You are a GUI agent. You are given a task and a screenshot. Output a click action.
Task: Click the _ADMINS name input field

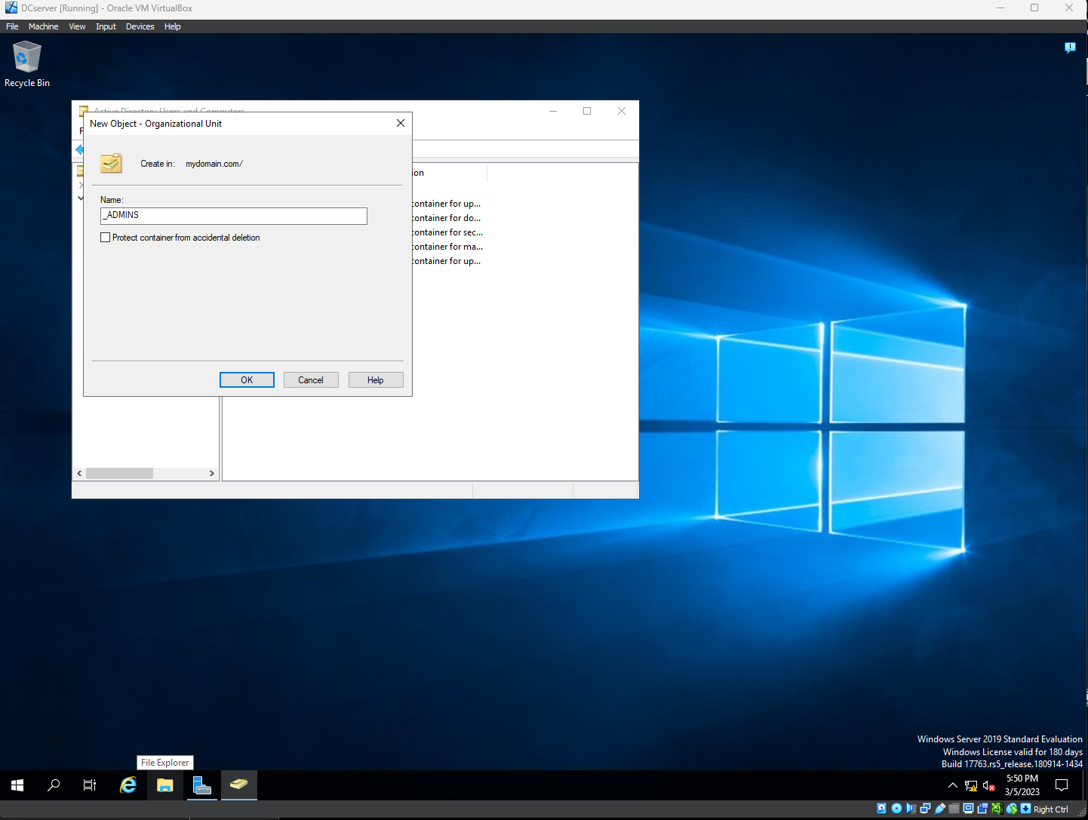click(233, 216)
